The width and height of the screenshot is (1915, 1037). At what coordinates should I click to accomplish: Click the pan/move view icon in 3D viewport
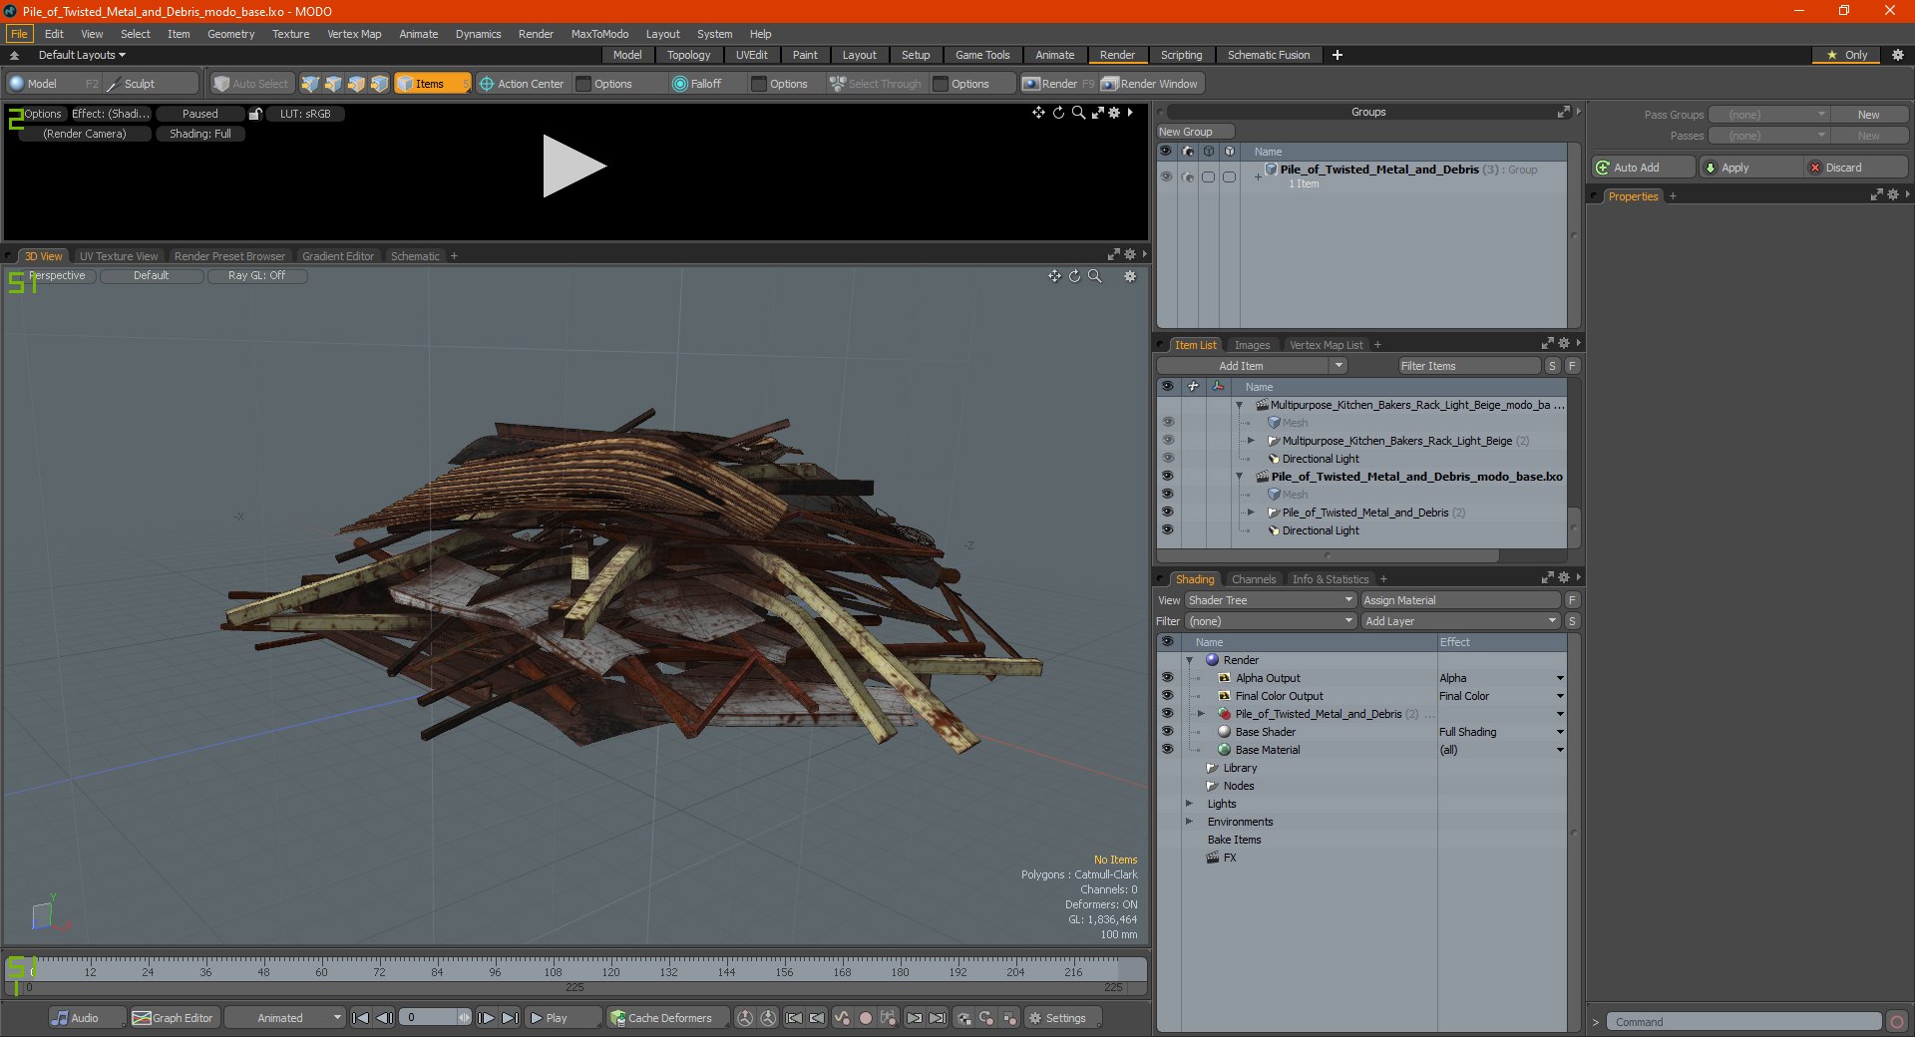click(1054, 276)
